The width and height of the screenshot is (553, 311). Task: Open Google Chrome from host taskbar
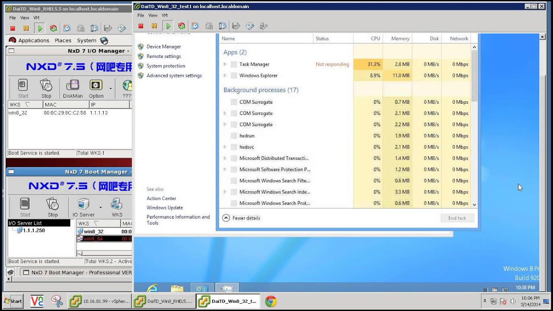click(271, 301)
